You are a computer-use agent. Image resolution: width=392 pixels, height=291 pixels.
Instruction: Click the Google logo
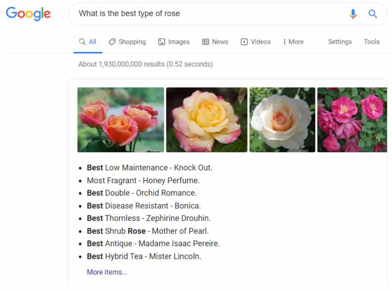[x=28, y=14]
